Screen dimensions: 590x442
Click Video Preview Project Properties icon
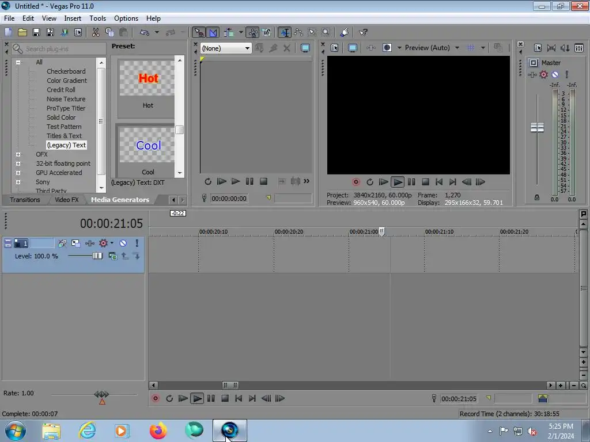coord(335,48)
